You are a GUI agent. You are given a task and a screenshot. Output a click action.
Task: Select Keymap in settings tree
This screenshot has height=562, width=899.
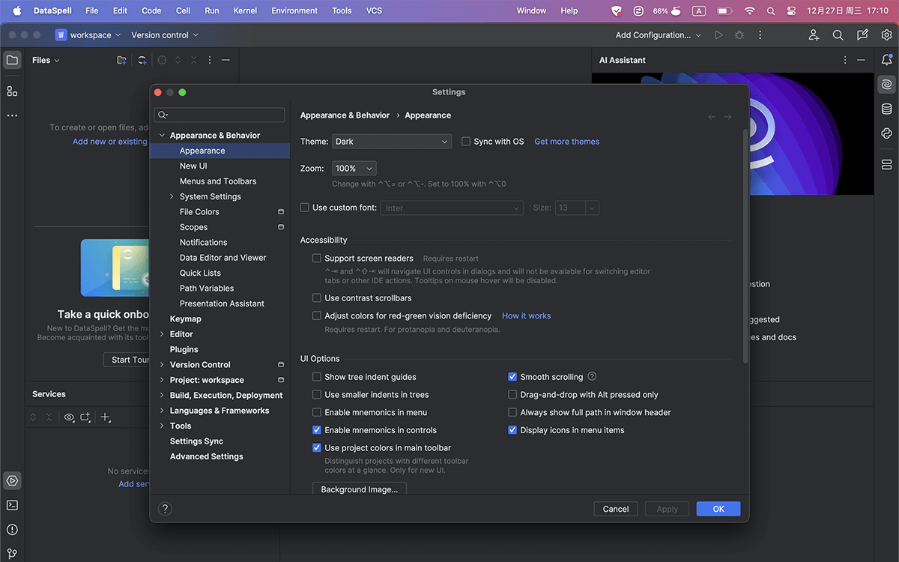(x=186, y=319)
